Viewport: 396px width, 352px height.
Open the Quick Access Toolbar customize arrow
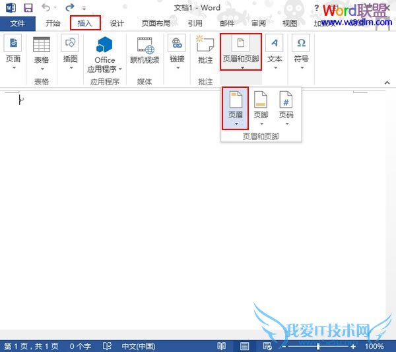tap(84, 9)
